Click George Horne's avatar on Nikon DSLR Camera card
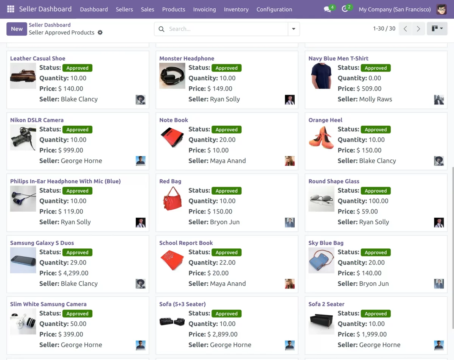Image resolution: width=454 pixels, height=360 pixels. [141, 161]
